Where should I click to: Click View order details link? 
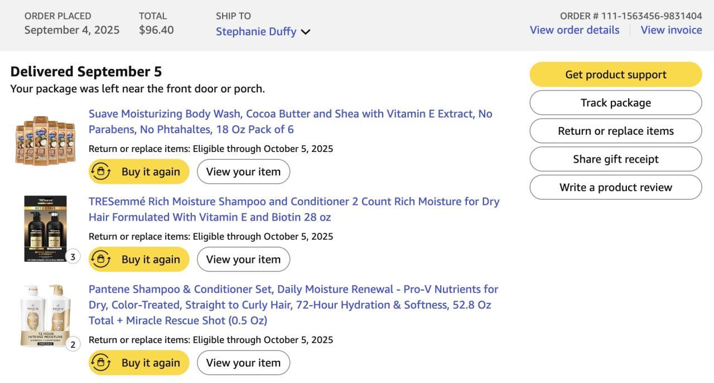pos(574,30)
